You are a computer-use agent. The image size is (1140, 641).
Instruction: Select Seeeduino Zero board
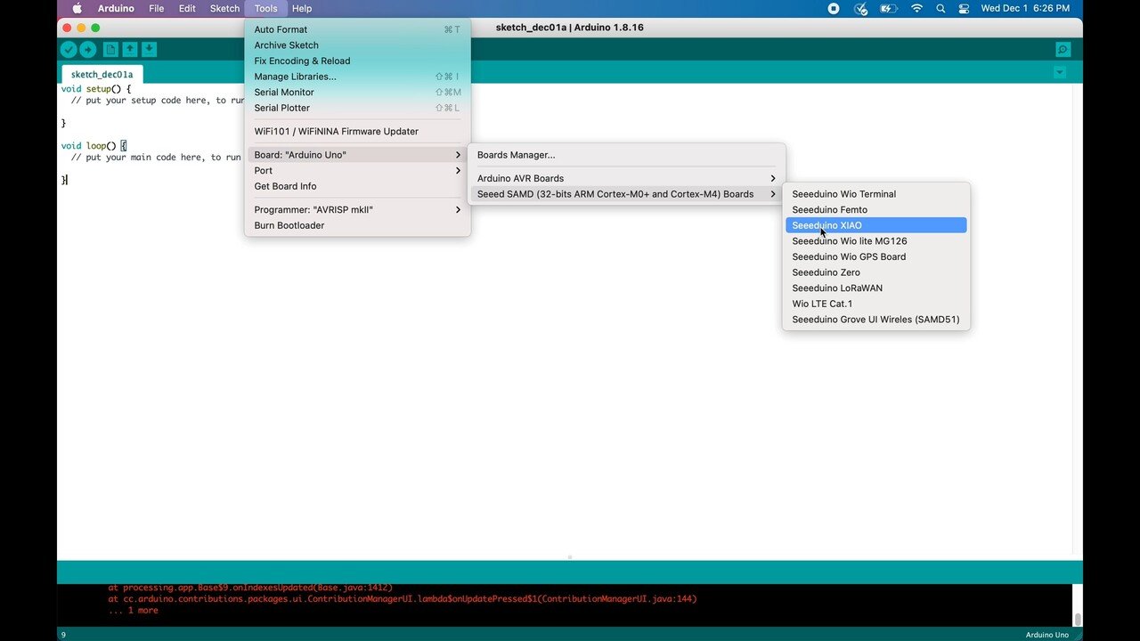point(876,272)
